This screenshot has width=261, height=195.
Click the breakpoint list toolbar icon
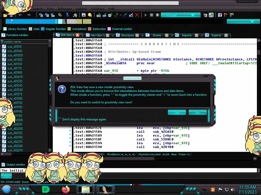coord(220,15)
